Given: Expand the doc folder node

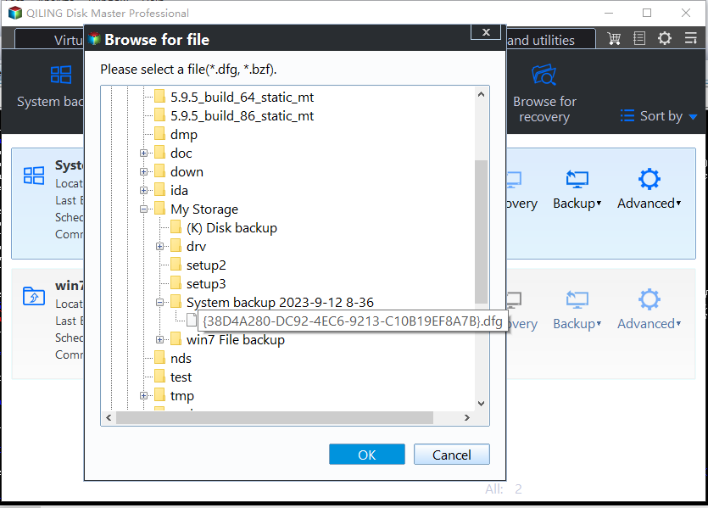Looking at the screenshot, I should pyautogui.click(x=143, y=153).
